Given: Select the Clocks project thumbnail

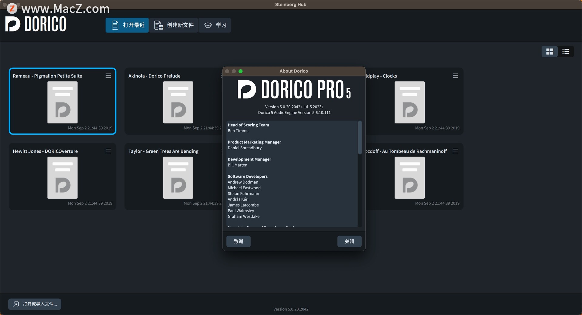Looking at the screenshot, I should click(x=410, y=102).
